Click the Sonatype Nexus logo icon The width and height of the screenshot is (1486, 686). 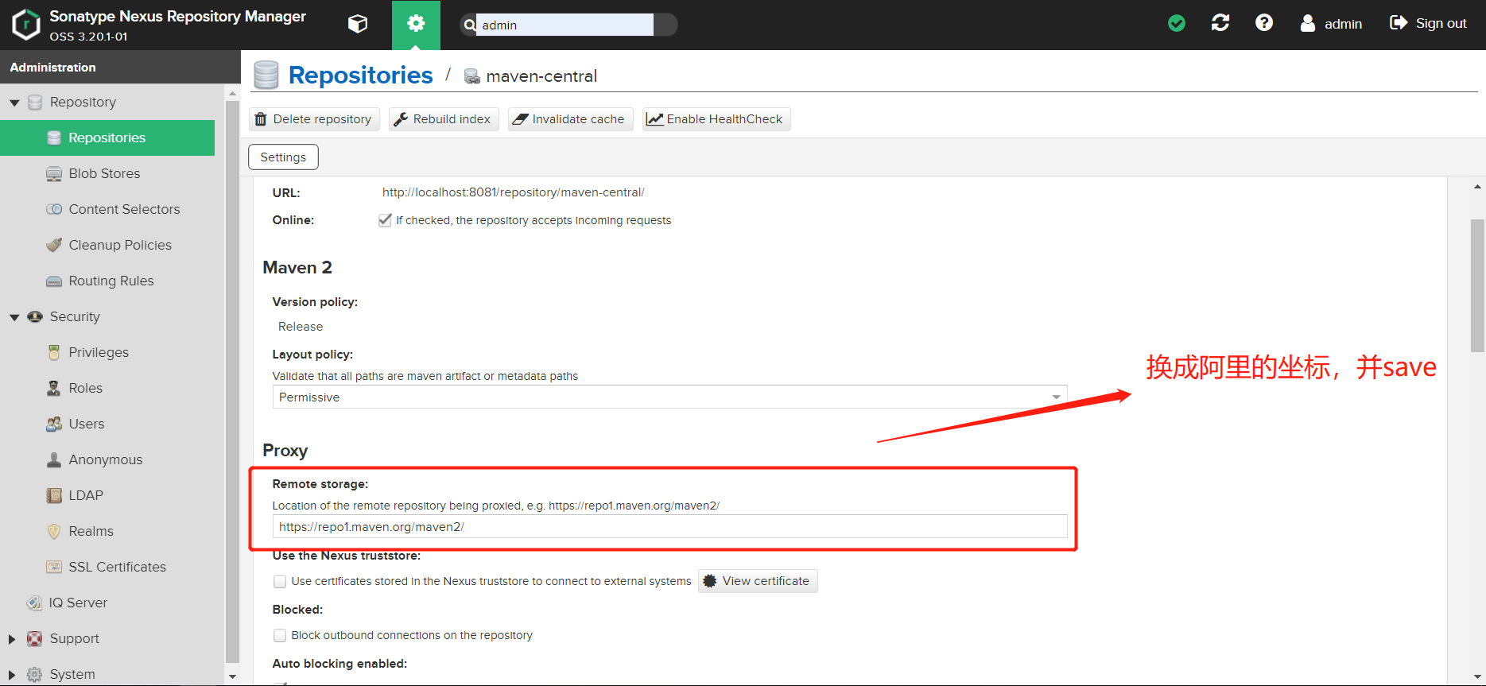pyautogui.click(x=26, y=25)
